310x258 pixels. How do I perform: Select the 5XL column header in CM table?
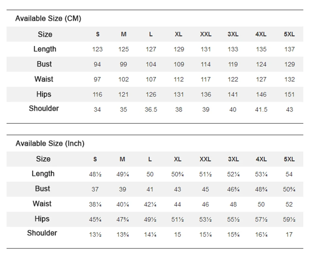(x=289, y=34)
